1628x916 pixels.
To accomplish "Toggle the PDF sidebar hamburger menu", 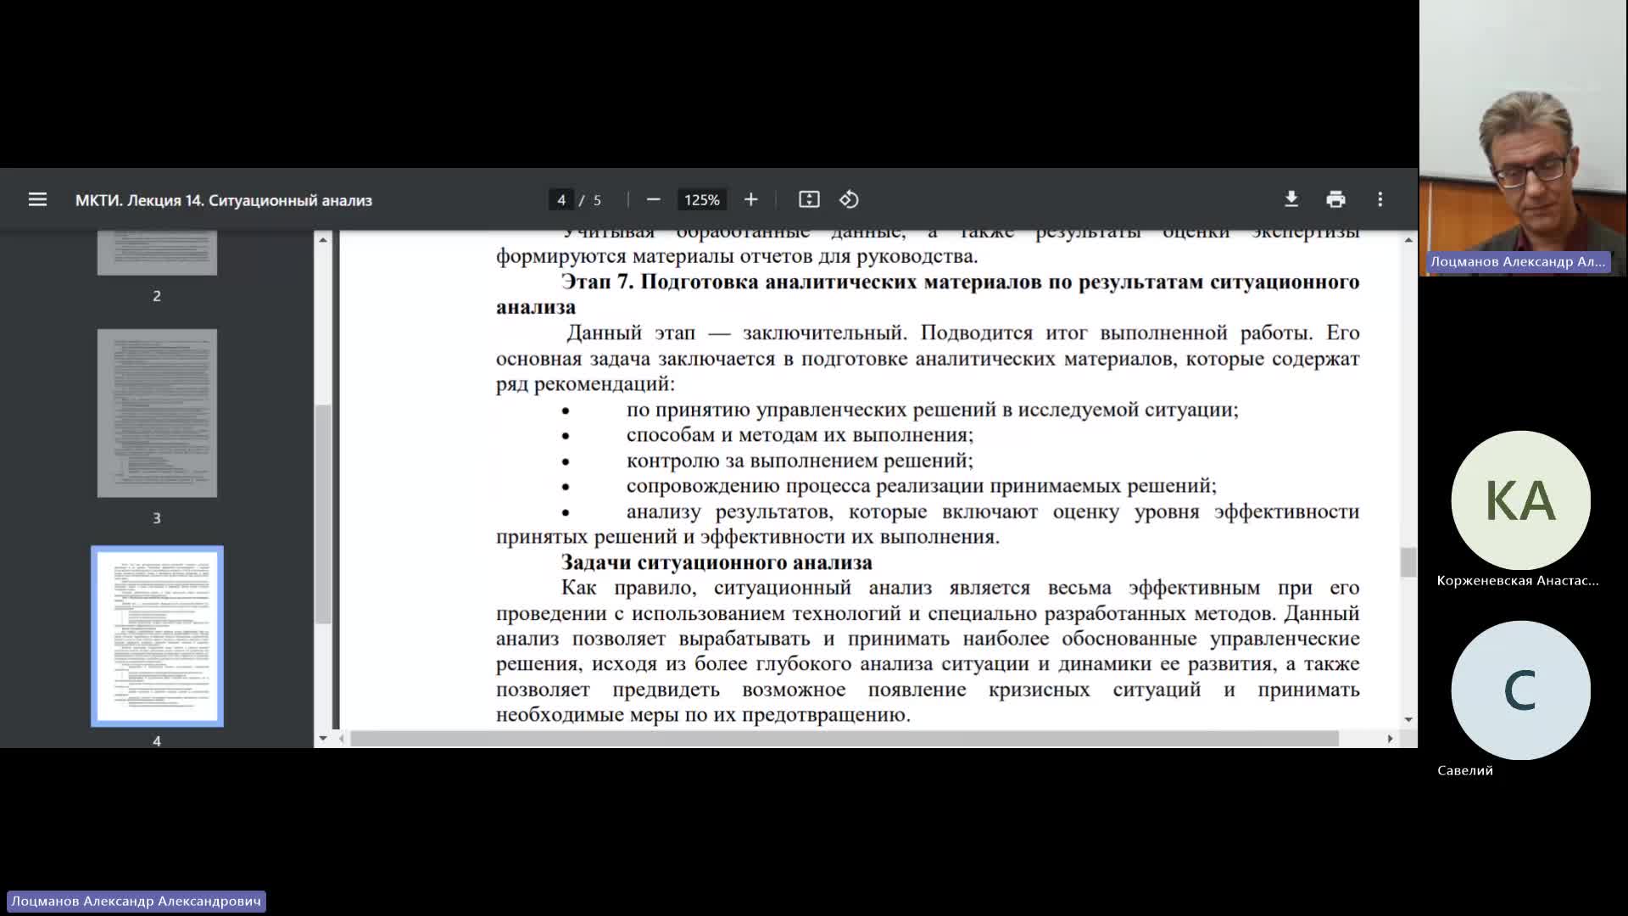I will (37, 199).
